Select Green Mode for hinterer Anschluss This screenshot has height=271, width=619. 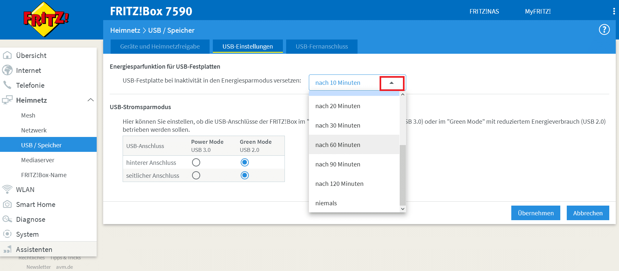point(245,162)
